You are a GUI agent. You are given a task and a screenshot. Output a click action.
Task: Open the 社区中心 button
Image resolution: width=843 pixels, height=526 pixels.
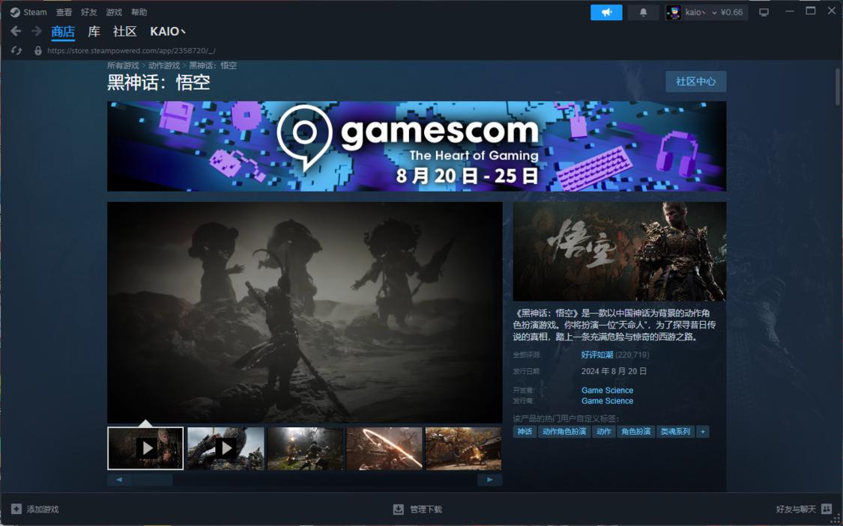[x=695, y=82]
